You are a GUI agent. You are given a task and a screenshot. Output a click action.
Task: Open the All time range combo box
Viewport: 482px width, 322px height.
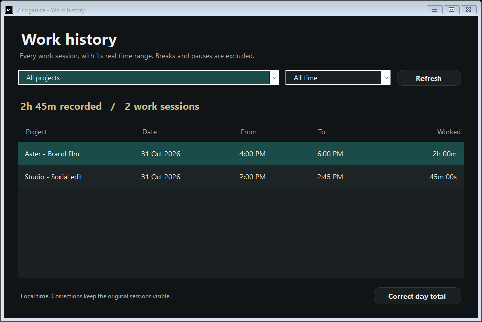[x=338, y=78]
